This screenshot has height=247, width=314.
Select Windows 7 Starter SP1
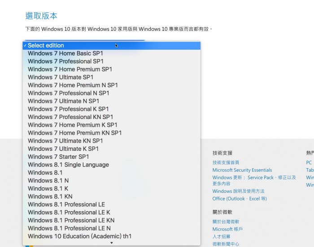pos(112,157)
